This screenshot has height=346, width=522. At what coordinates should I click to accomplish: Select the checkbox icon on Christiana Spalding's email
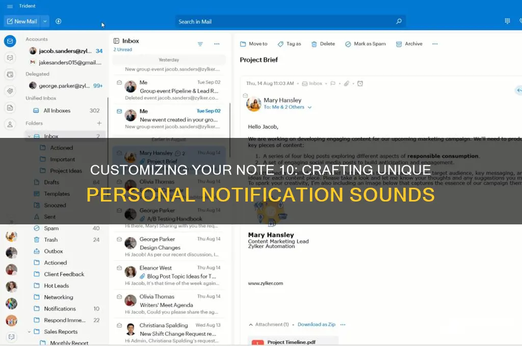(119, 326)
